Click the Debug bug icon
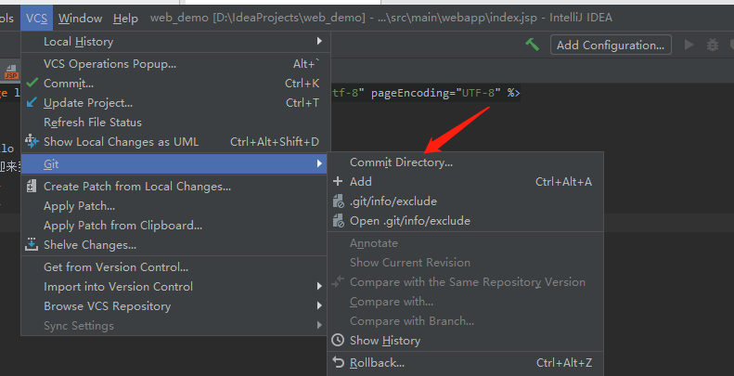The width and height of the screenshot is (734, 376). coord(713,45)
